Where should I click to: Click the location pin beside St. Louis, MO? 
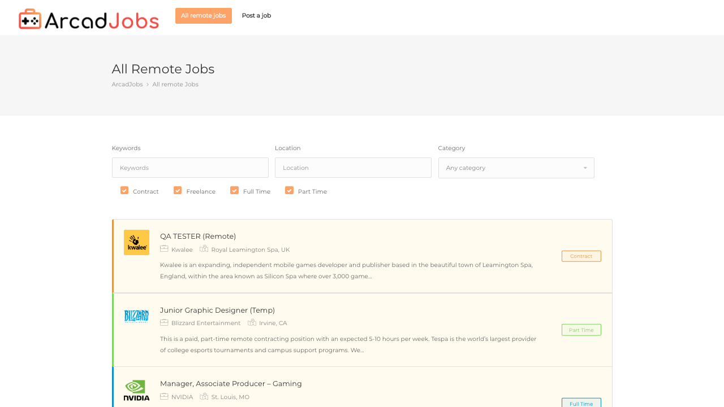point(204,396)
